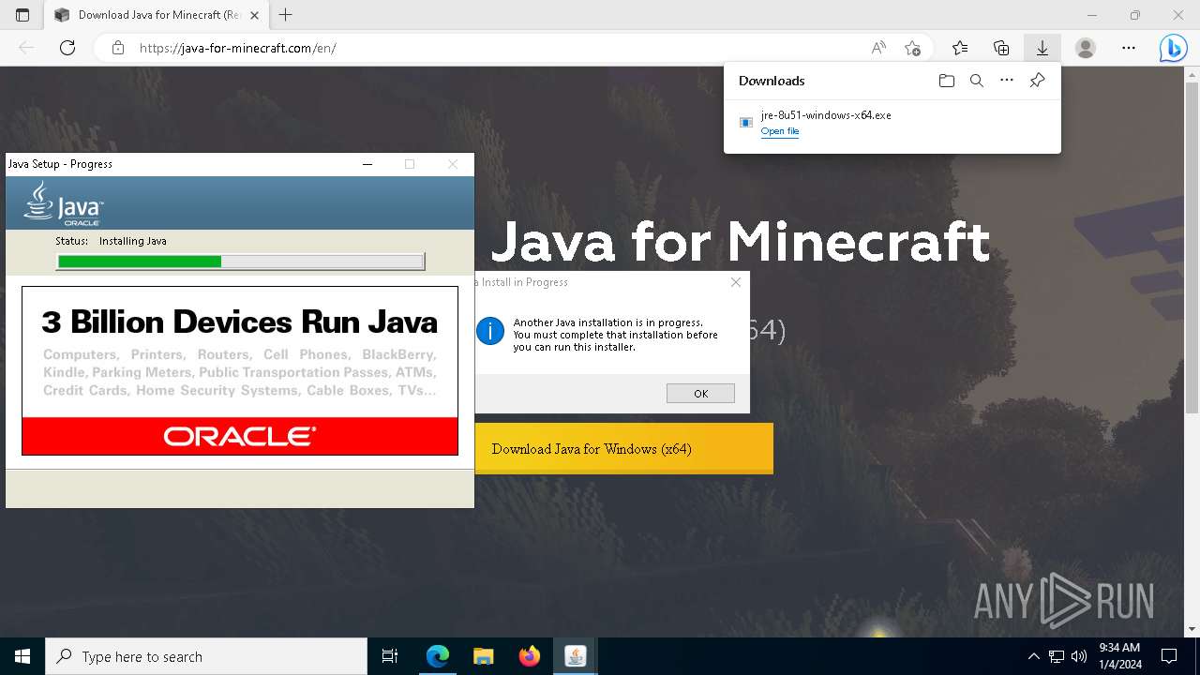1200x675 pixels.
Task: Search downloads in Downloads panel
Action: point(977,81)
